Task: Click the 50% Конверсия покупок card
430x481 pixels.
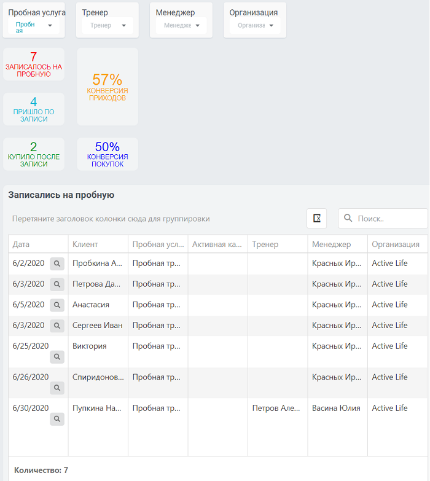Action: (107, 154)
